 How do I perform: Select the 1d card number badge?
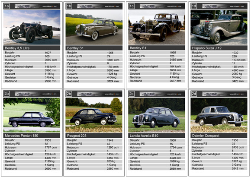(194, 6)
